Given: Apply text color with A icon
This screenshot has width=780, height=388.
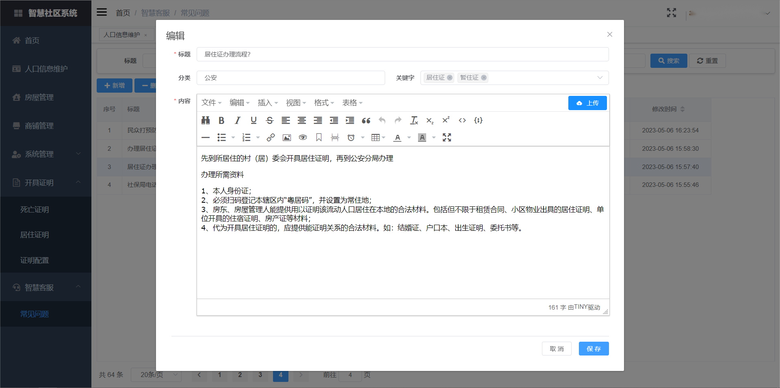Looking at the screenshot, I should pyautogui.click(x=398, y=138).
